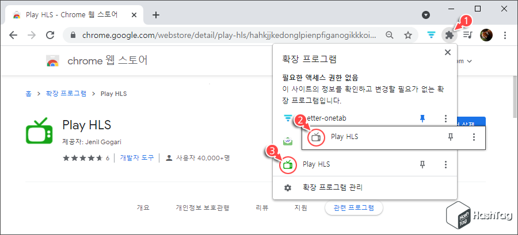Switch to the 개요 tab

(x=143, y=208)
